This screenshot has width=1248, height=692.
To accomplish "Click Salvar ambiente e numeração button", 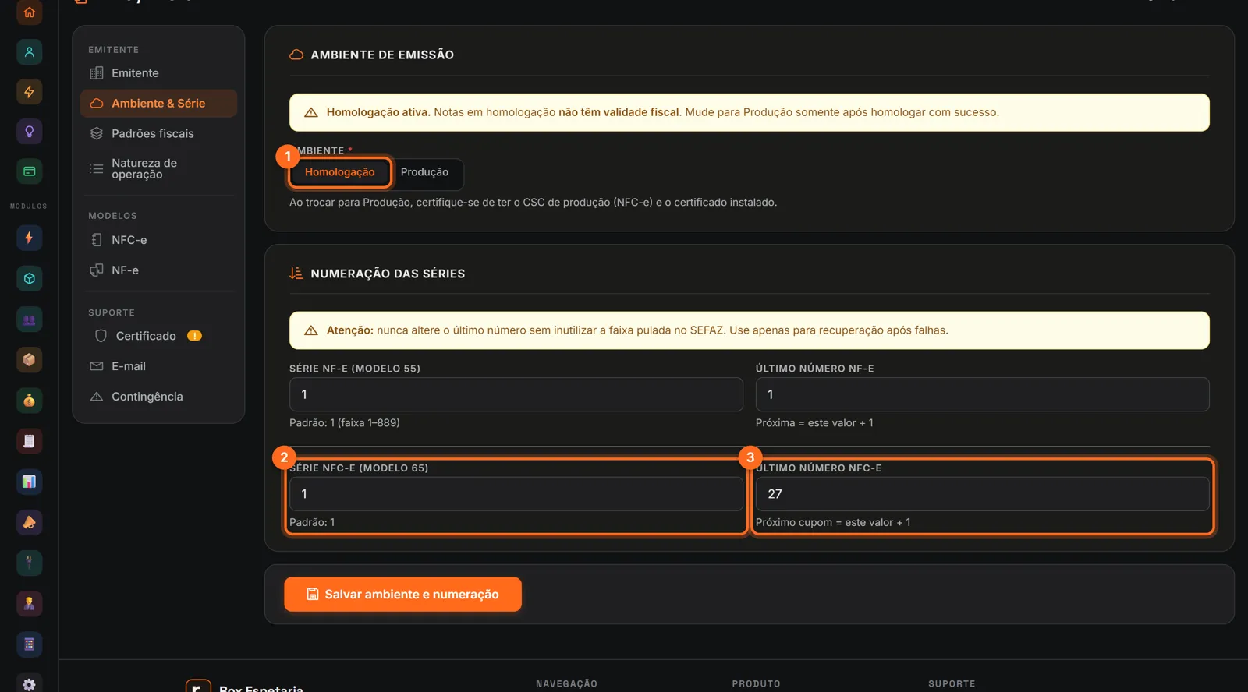I will (x=402, y=595).
